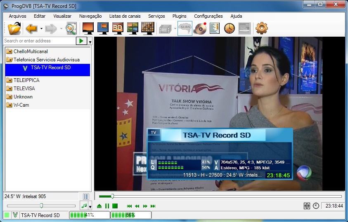This screenshot has height=222, width=348.
Task: Open the equalizer sliders icon
Action: pos(307,206)
